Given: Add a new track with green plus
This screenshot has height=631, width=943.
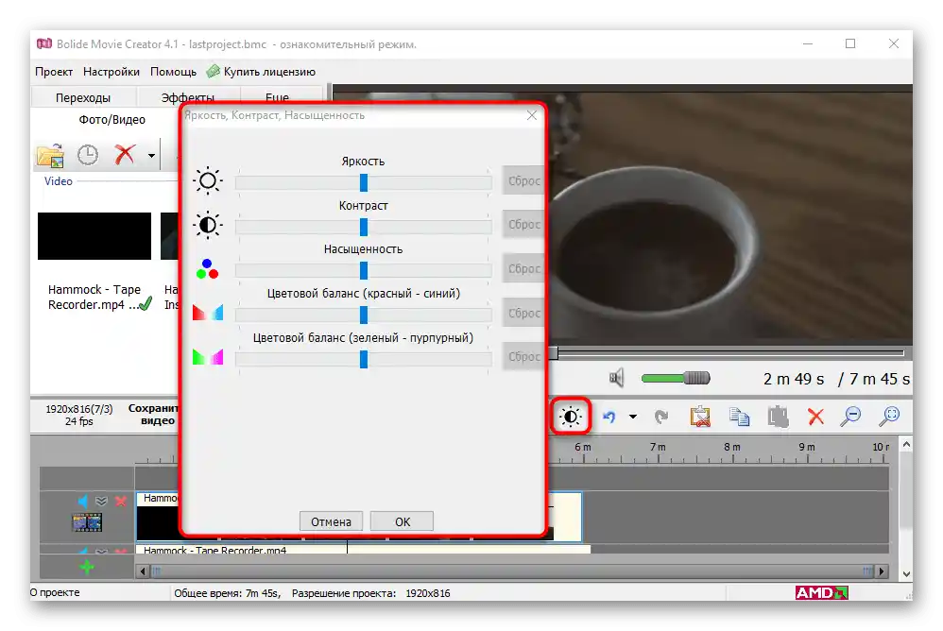Looking at the screenshot, I should pyautogui.click(x=87, y=567).
